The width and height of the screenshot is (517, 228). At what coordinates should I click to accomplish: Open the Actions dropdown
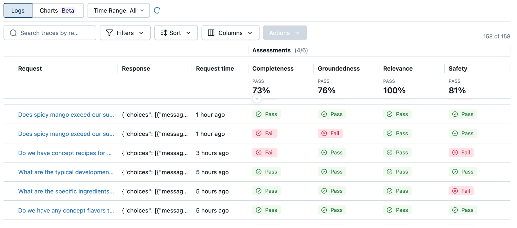click(285, 33)
